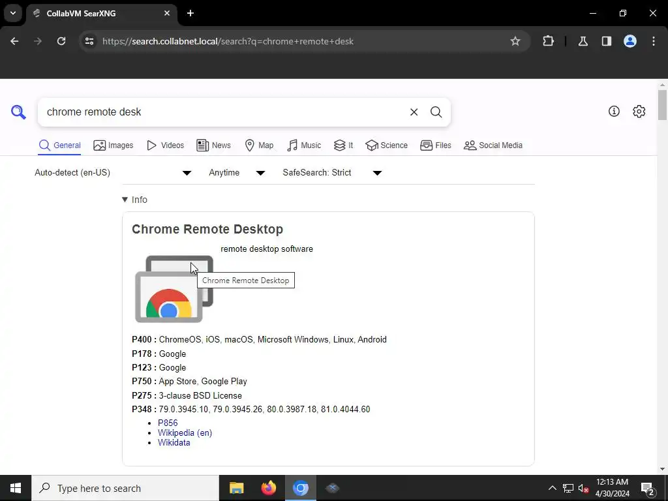Open Firefox from the taskbar
668x501 pixels.
tap(268, 488)
